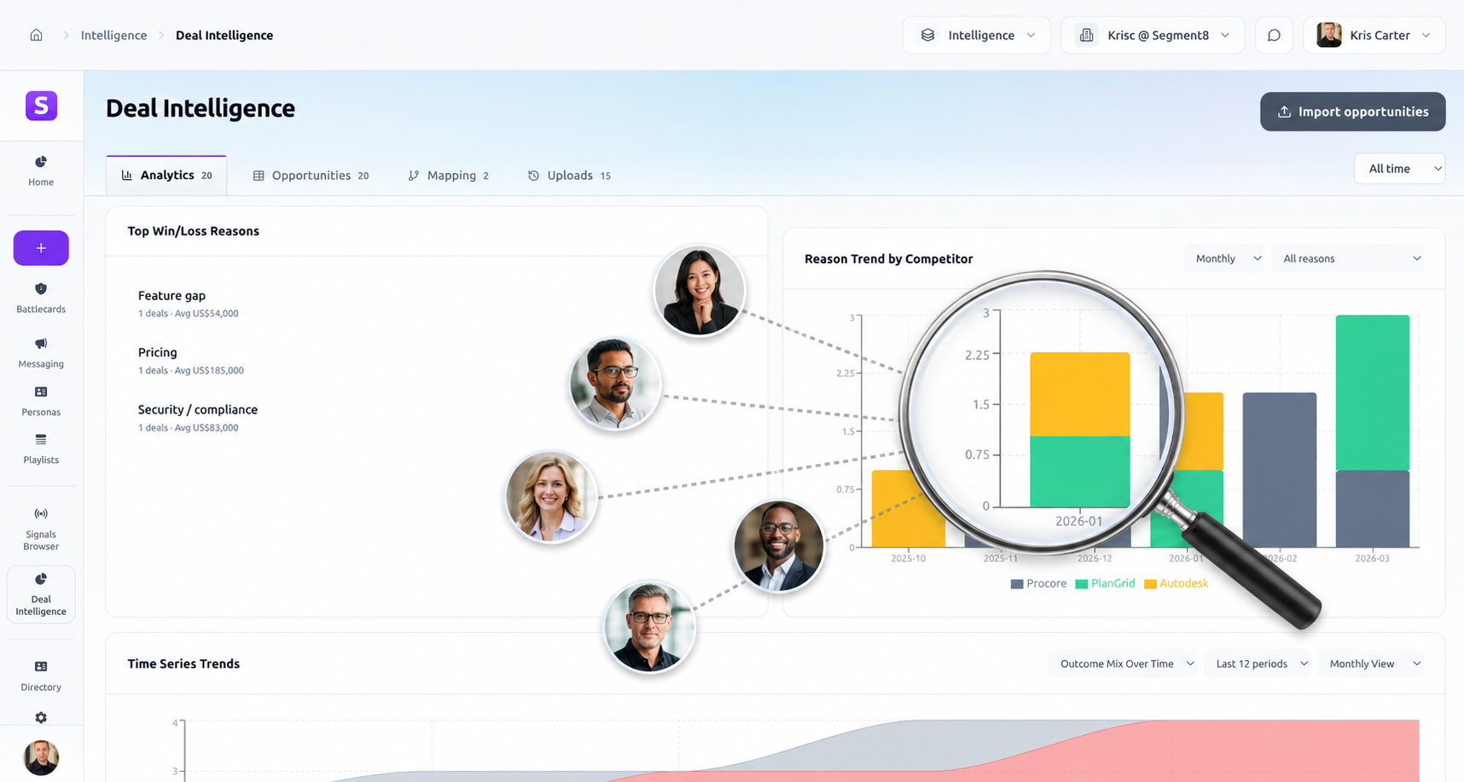Select the Pricing reason row
This screenshot has width=1464, height=782.
tap(190, 360)
